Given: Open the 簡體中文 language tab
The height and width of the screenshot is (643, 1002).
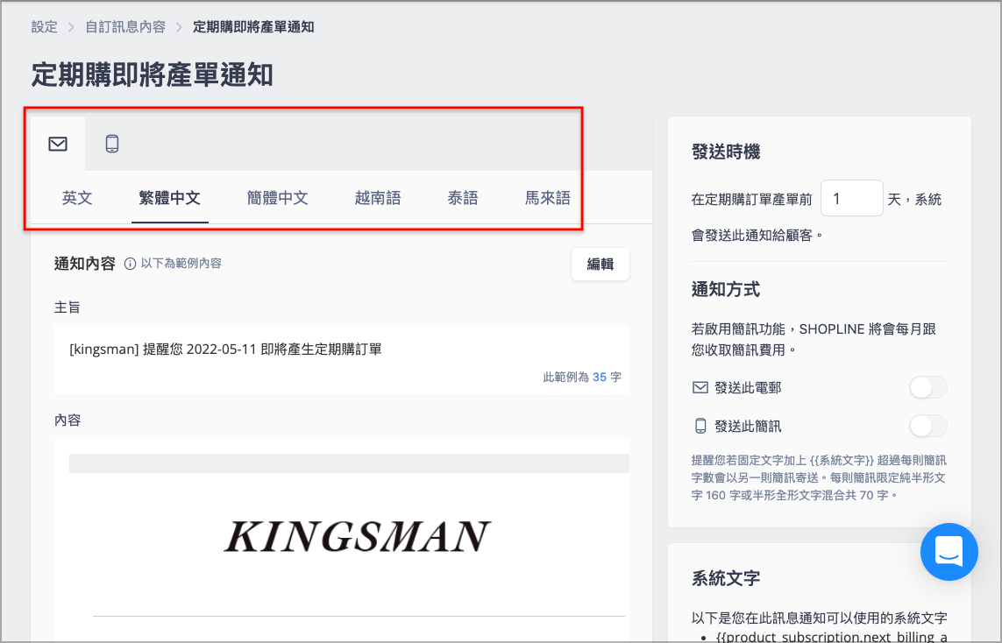Looking at the screenshot, I should pyautogui.click(x=278, y=198).
